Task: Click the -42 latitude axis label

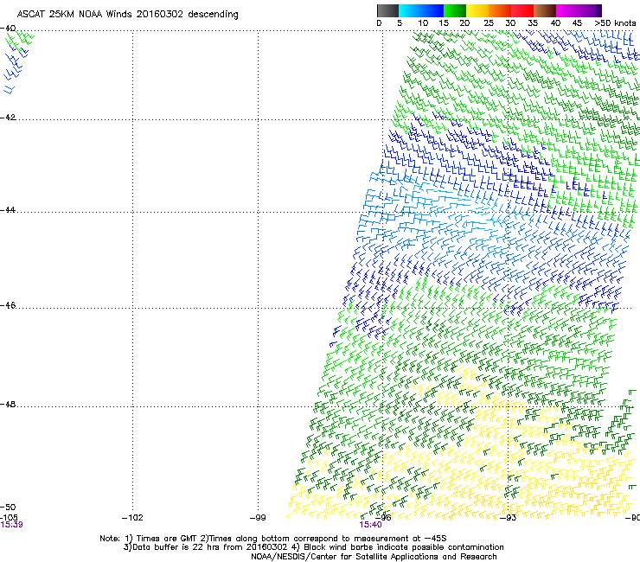Action: pos(8,118)
